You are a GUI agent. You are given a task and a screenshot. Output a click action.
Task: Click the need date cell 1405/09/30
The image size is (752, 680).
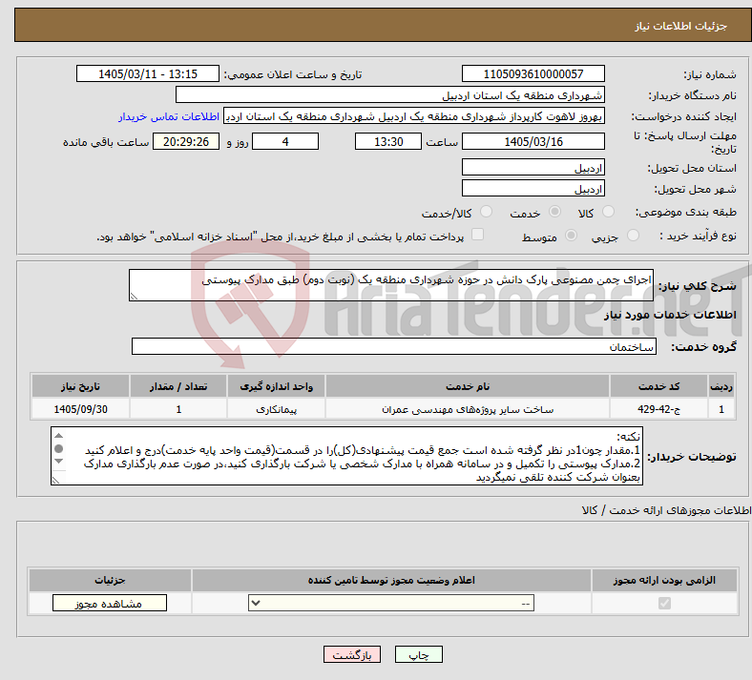(x=80, y=409)
